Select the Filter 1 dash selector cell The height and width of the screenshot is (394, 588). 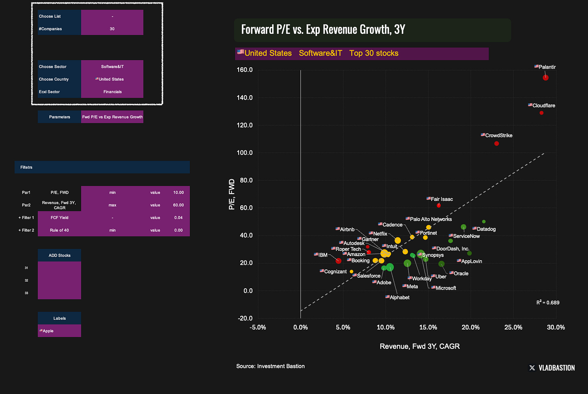(x=112, y=217)
